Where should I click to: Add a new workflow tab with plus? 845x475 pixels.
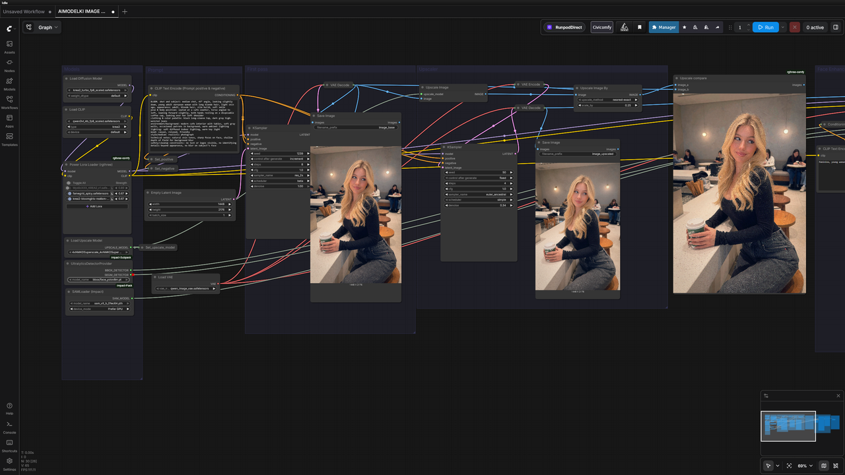(125, 11)
